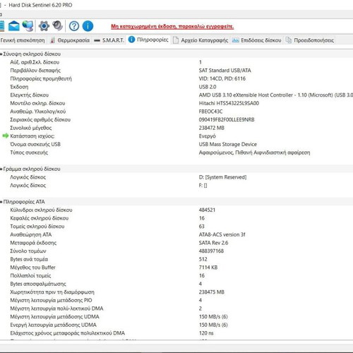Collapse the Γράμμα σκληρού δίσκου section
This screenshot has height=353, width=353.
click(x=1, y=169)
